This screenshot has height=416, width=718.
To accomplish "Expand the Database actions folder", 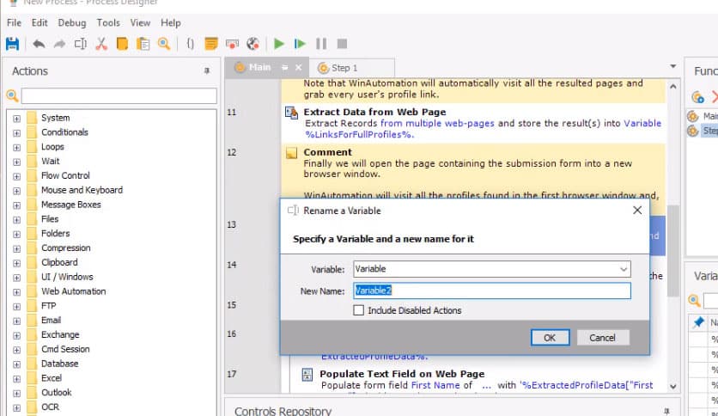I will coord(16,364).
